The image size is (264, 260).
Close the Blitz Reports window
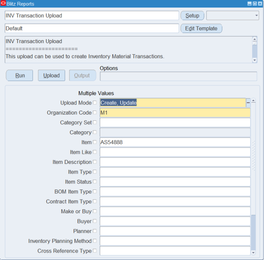(260, 4)
